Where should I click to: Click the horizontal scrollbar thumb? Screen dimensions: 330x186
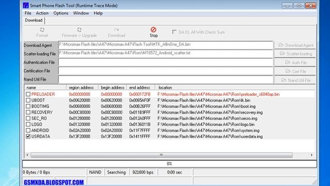[161, 155]
